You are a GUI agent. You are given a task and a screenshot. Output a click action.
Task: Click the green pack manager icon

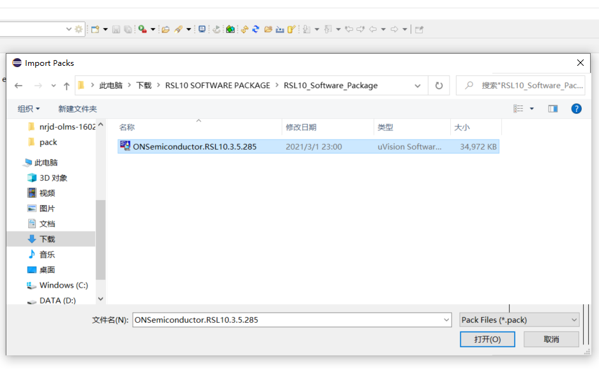pyautogui.click(x=230, y=29)
